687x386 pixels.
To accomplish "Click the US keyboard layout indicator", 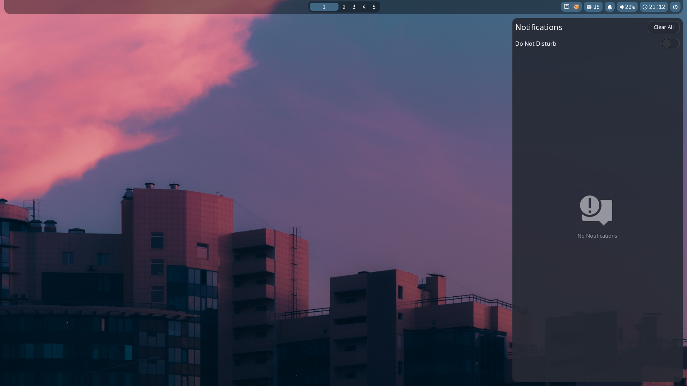I will (x=593, y=7).
